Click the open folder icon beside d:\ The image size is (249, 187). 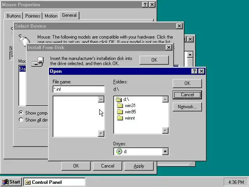(x=119, y=99)
